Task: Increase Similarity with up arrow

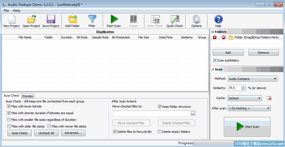Action: [243, 87]
